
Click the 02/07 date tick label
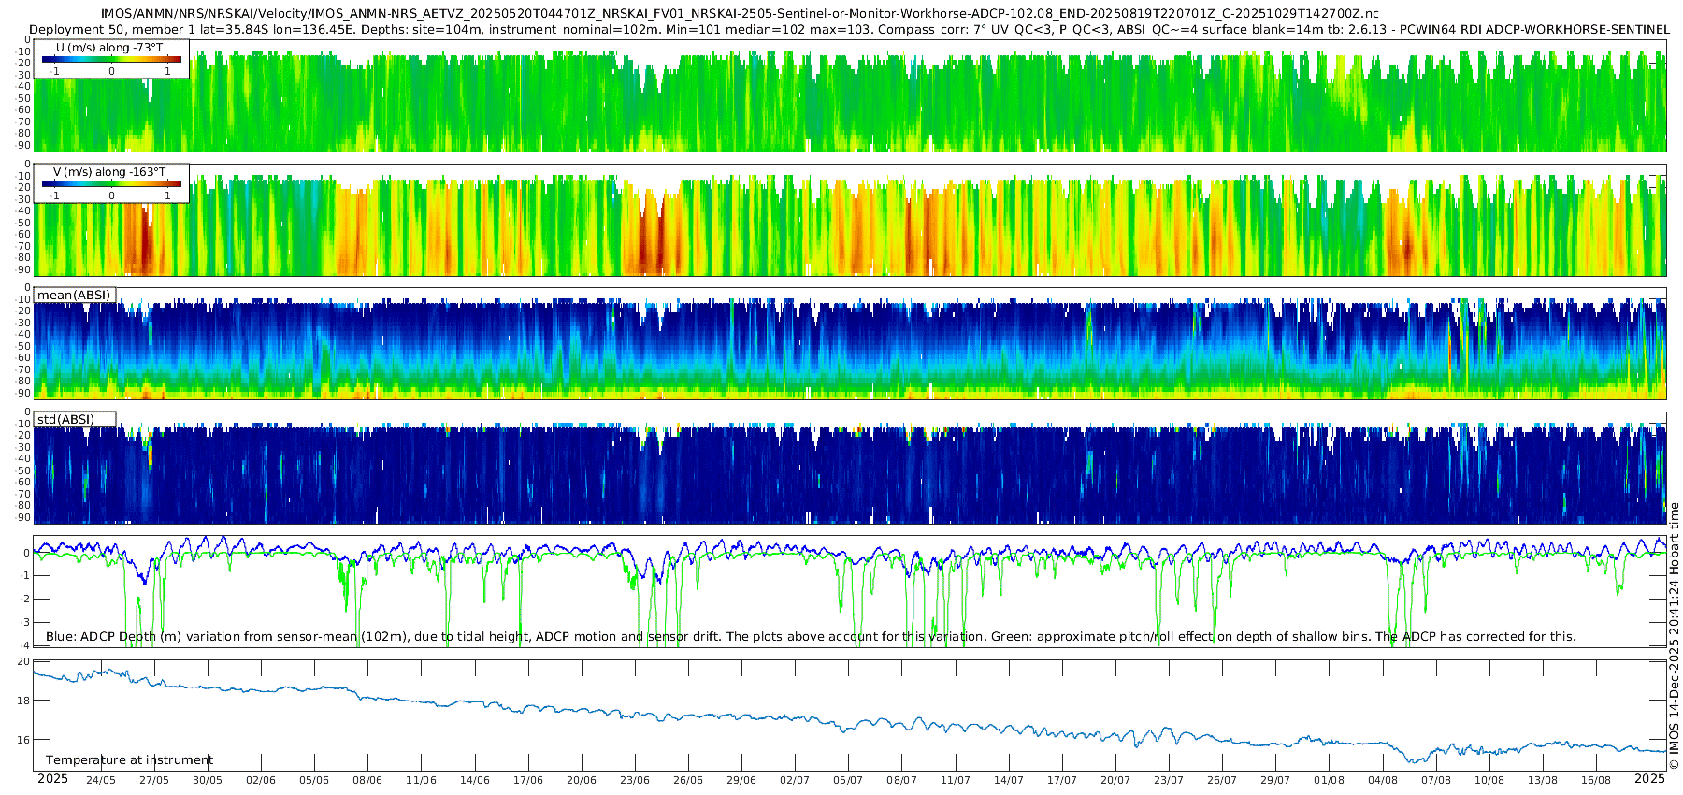point(795,780)
